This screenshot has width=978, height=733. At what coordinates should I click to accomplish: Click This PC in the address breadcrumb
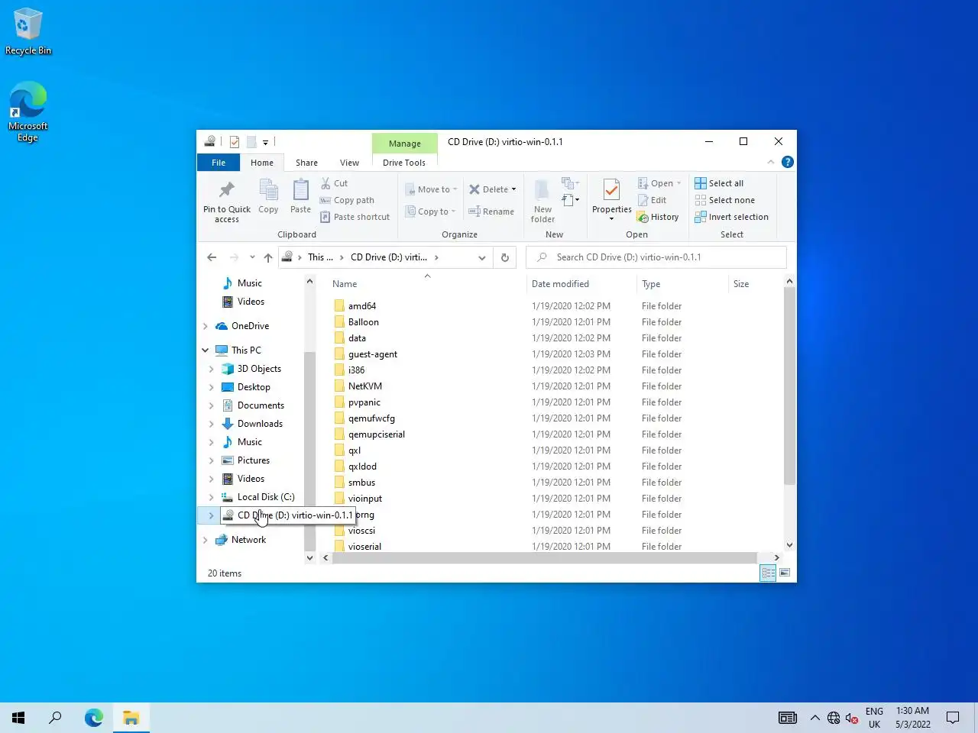coord(320,257)
